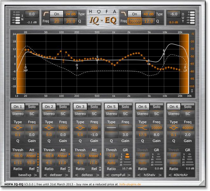
Task: Click the LP node in the graph
Action: pos(185,67)
